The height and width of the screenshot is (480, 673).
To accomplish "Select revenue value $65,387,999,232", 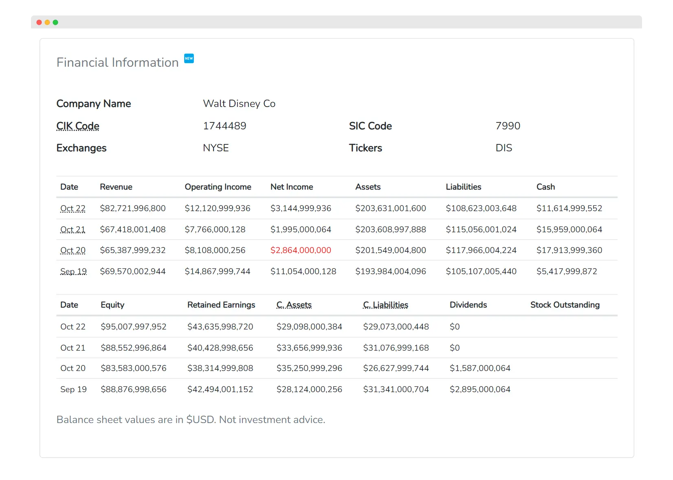I will click(x=133, y=250).
